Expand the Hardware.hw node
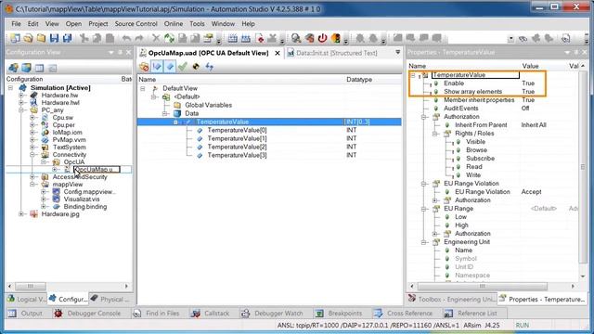594x334 pixels. click(21, 95)
